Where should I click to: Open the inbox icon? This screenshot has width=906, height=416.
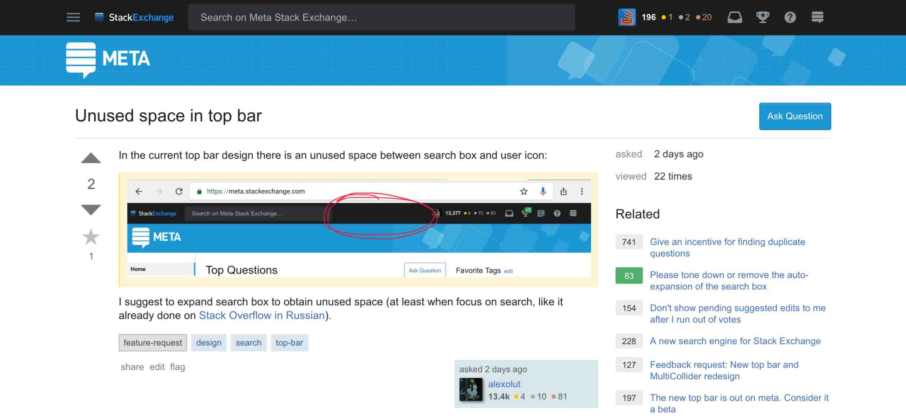pyautogui.click(x=735, y=17)
